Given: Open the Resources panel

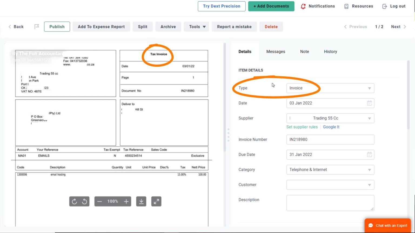Looking at the screenshot, I should coord(358,6).
